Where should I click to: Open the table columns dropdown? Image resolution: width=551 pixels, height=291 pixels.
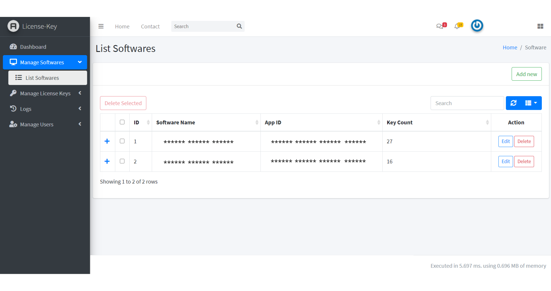[531, 103]
